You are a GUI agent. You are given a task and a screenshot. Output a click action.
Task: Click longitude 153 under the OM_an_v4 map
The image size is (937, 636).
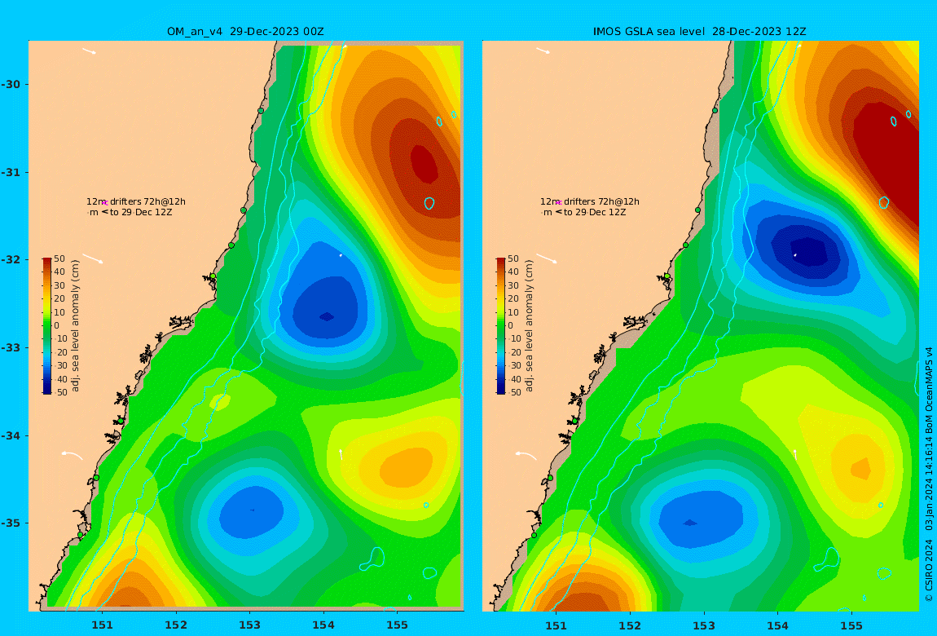point(250,625)
